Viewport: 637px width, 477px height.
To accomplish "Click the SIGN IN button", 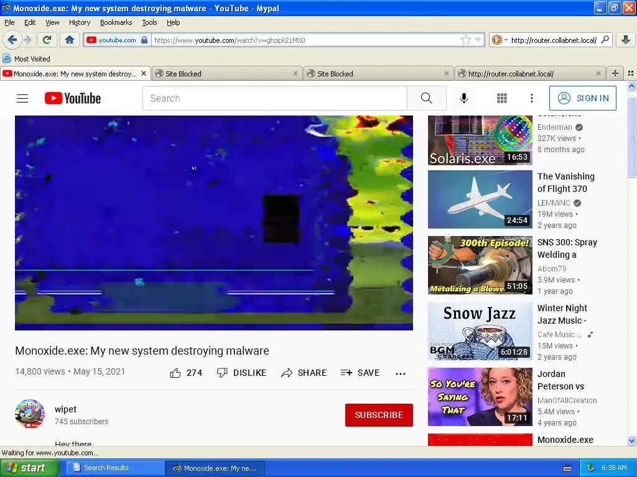I will tap(582, 98).
